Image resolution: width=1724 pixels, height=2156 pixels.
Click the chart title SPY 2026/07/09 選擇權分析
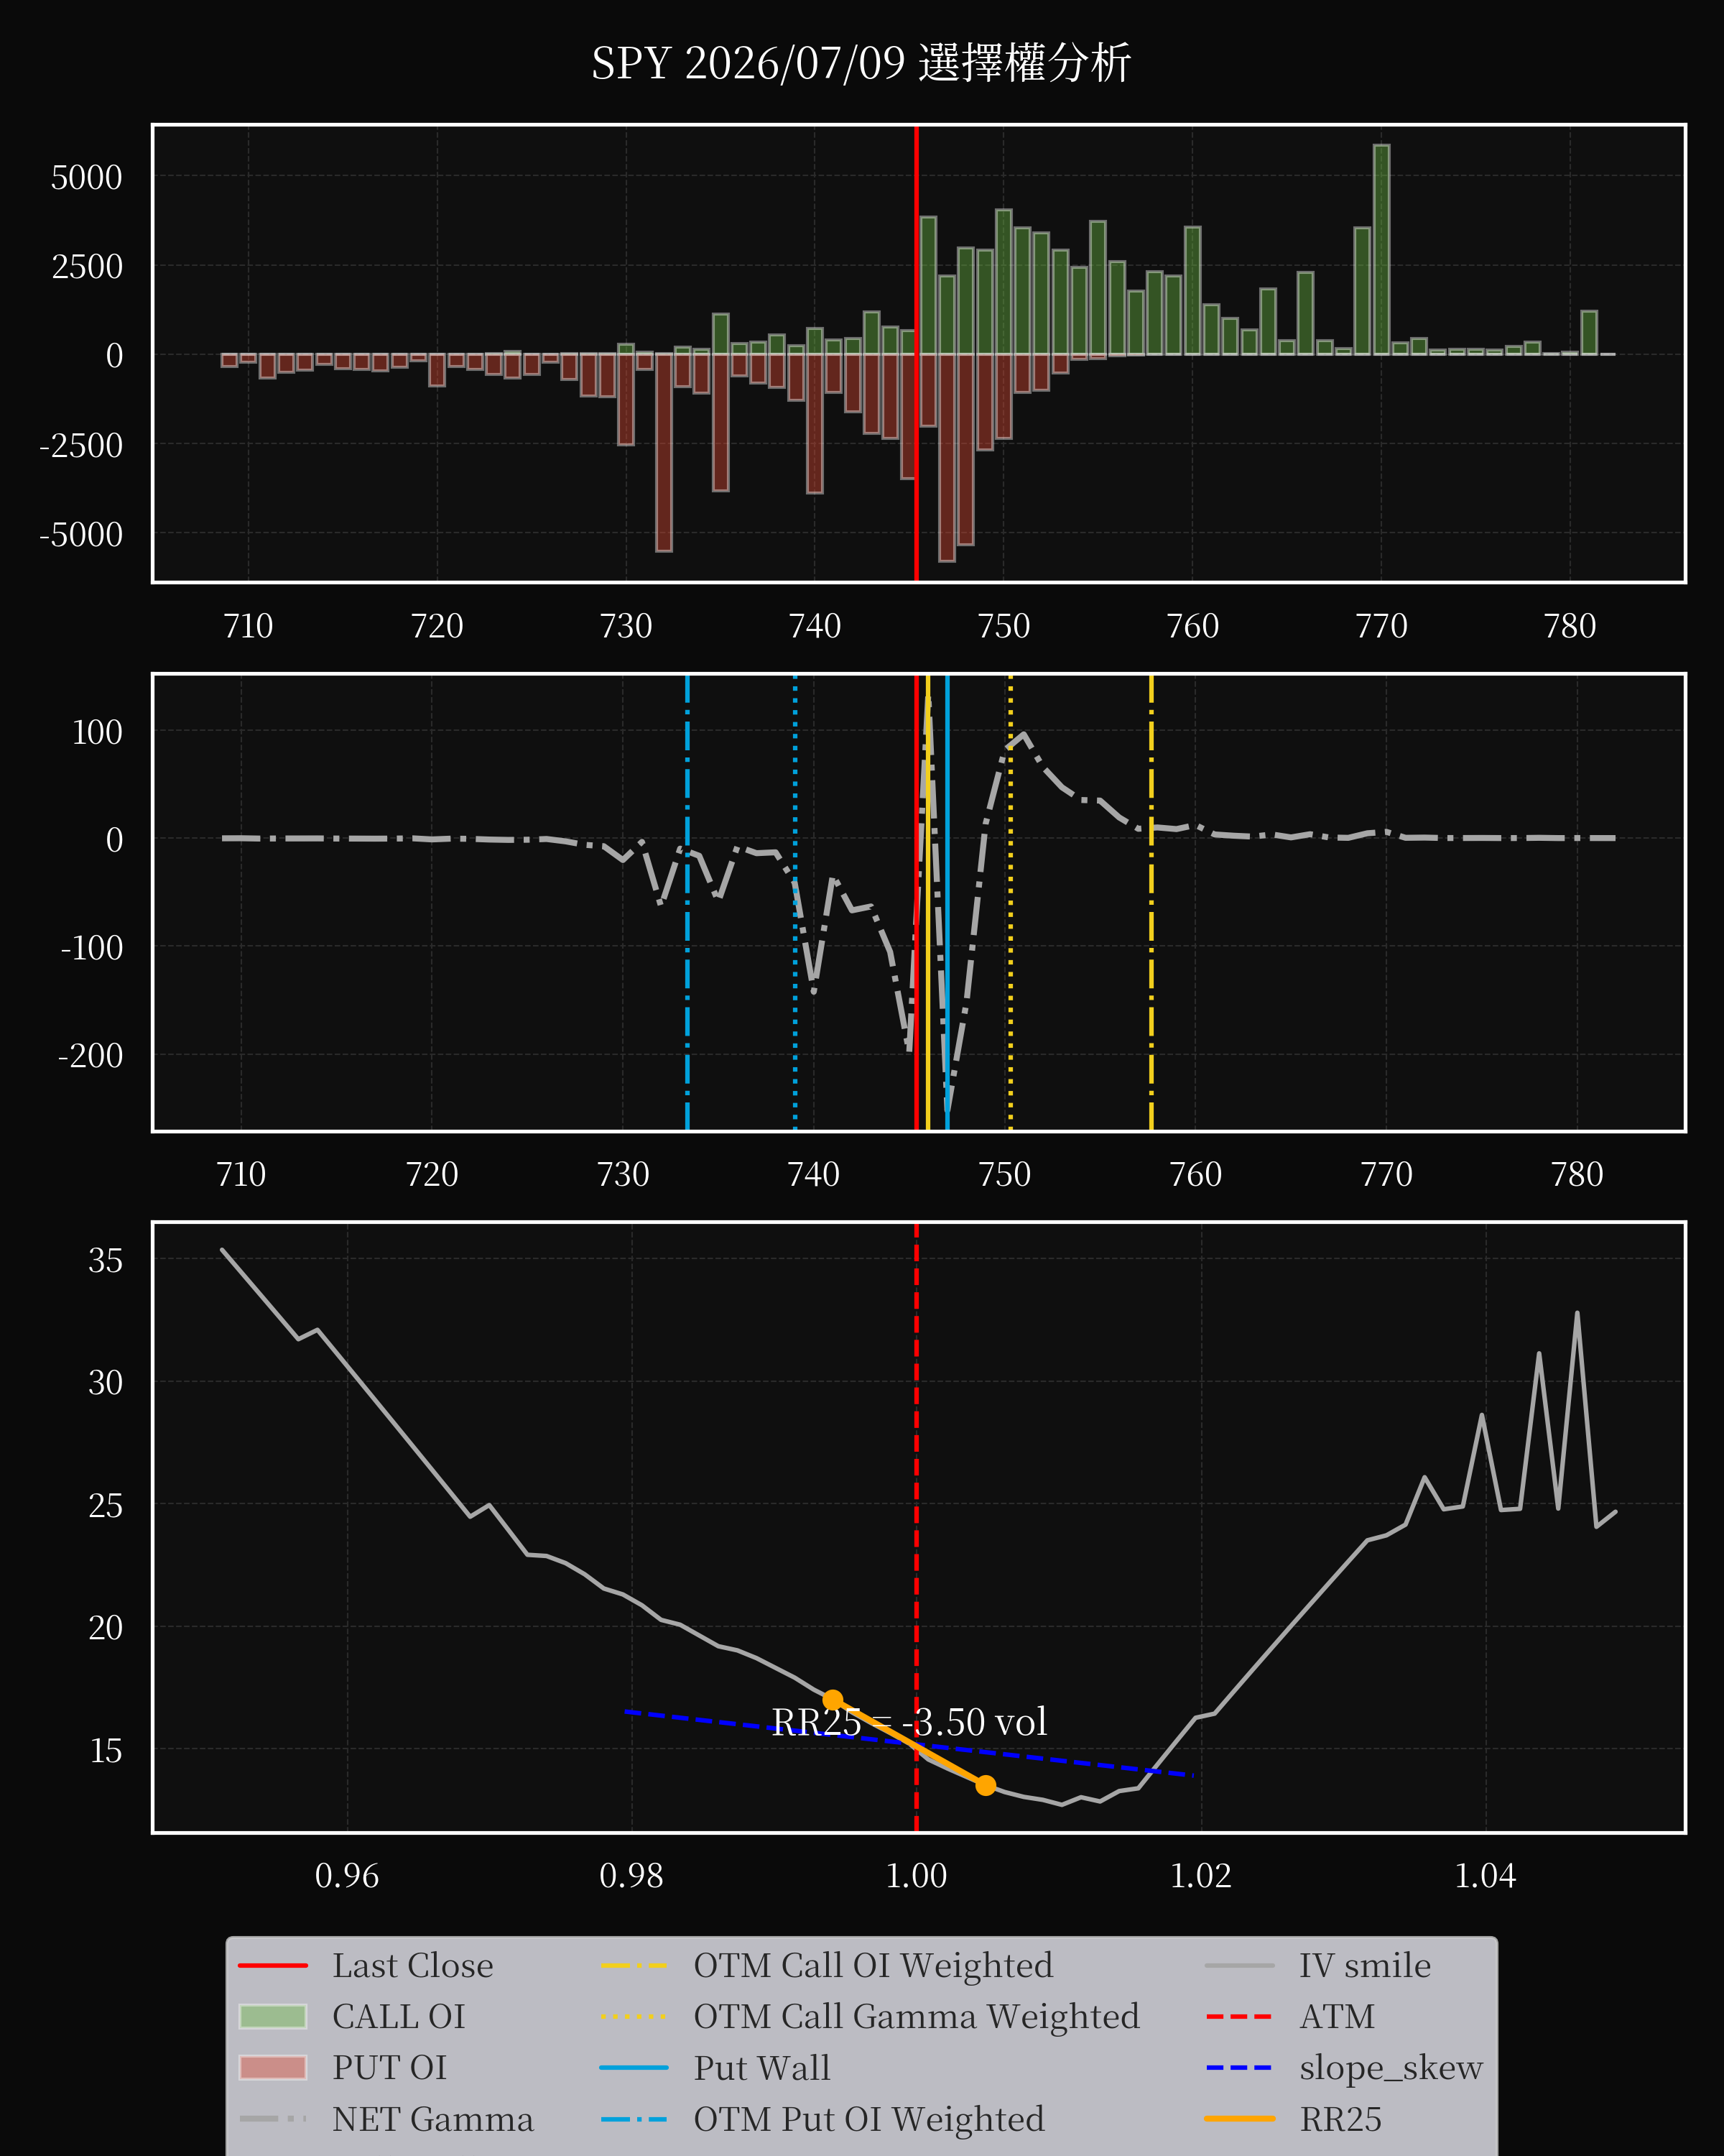pyautogui.click(x=861, y=63)
